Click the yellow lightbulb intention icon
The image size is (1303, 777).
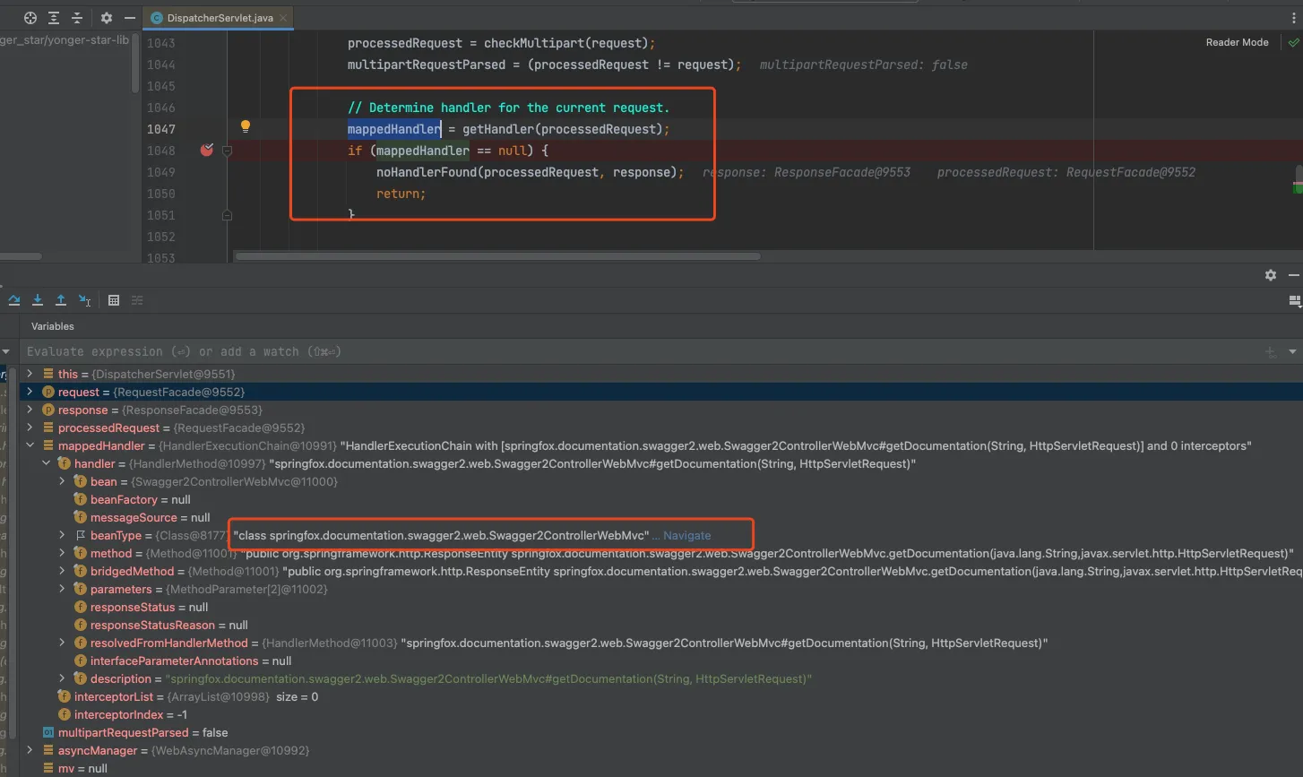(245, 127)
